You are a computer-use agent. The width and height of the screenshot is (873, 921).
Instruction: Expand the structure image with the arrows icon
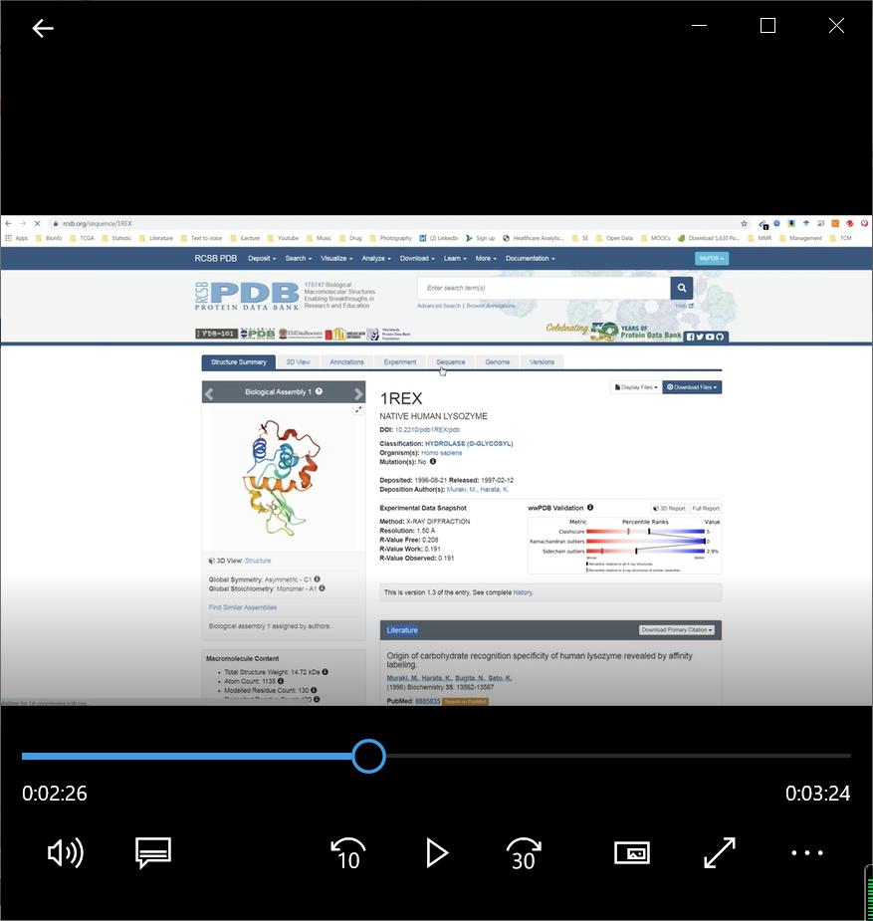358,410
